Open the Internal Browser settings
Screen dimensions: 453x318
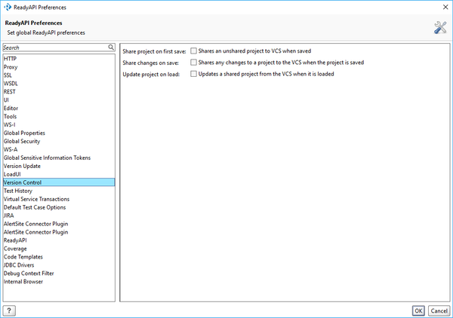pyautogui.click(x=23, y=282)
